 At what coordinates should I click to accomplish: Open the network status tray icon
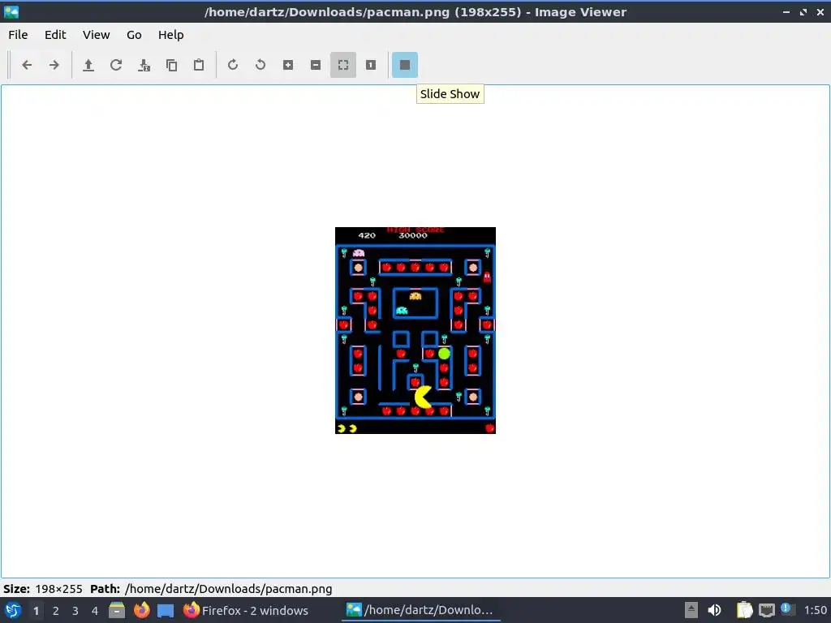(766, 610)
